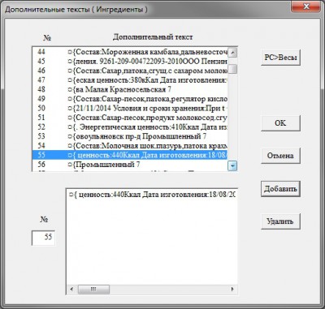Delete entry with Удалить button
325x309 pixels.
tap(280, 221)
